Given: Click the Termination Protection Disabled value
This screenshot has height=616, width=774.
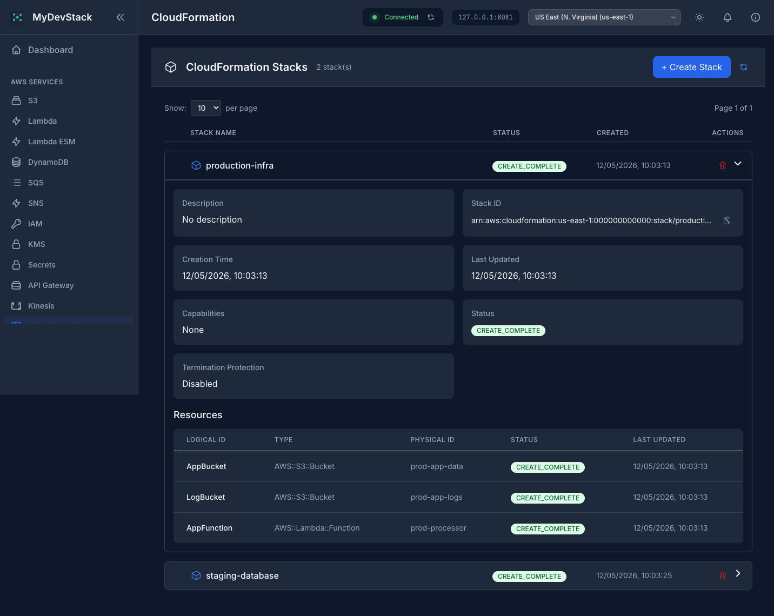Looking at the screenshot, I should tap(200, 384).
